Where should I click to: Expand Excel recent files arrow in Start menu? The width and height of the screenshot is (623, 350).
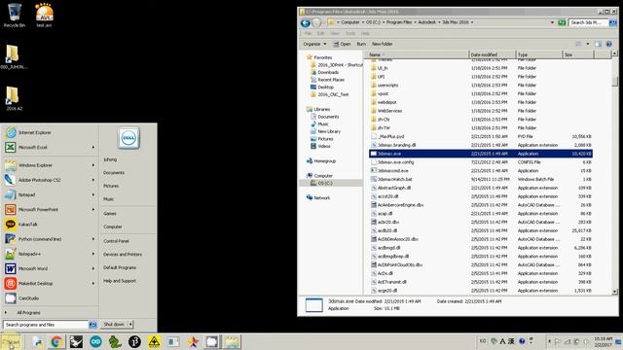93,147
